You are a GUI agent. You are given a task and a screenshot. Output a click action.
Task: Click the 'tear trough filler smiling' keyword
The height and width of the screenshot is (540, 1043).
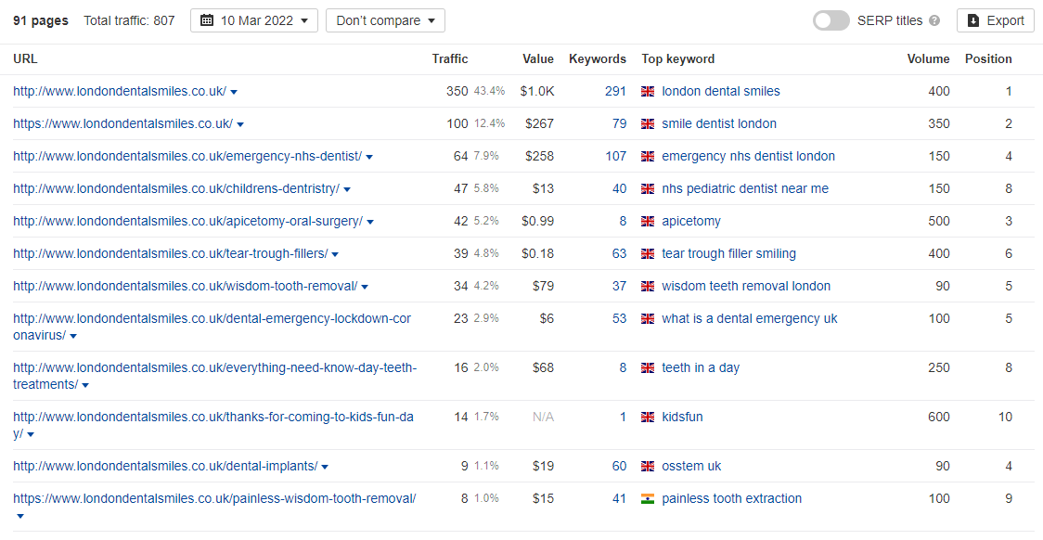[x=729, y=254]
